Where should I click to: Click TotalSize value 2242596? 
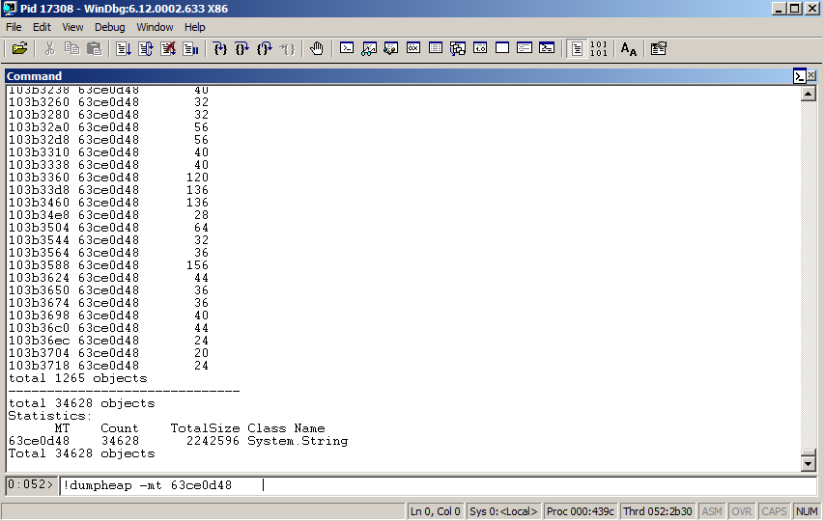coord(213,441)
